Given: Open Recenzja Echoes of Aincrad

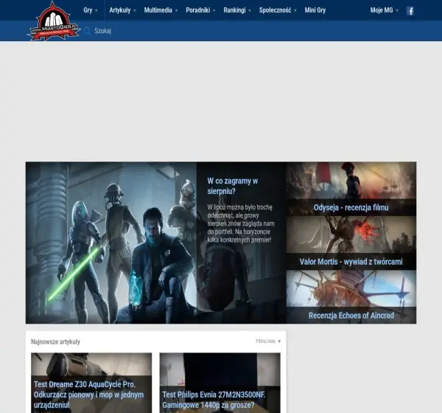Looking at the screenshot, I should (x=351, y=316).
